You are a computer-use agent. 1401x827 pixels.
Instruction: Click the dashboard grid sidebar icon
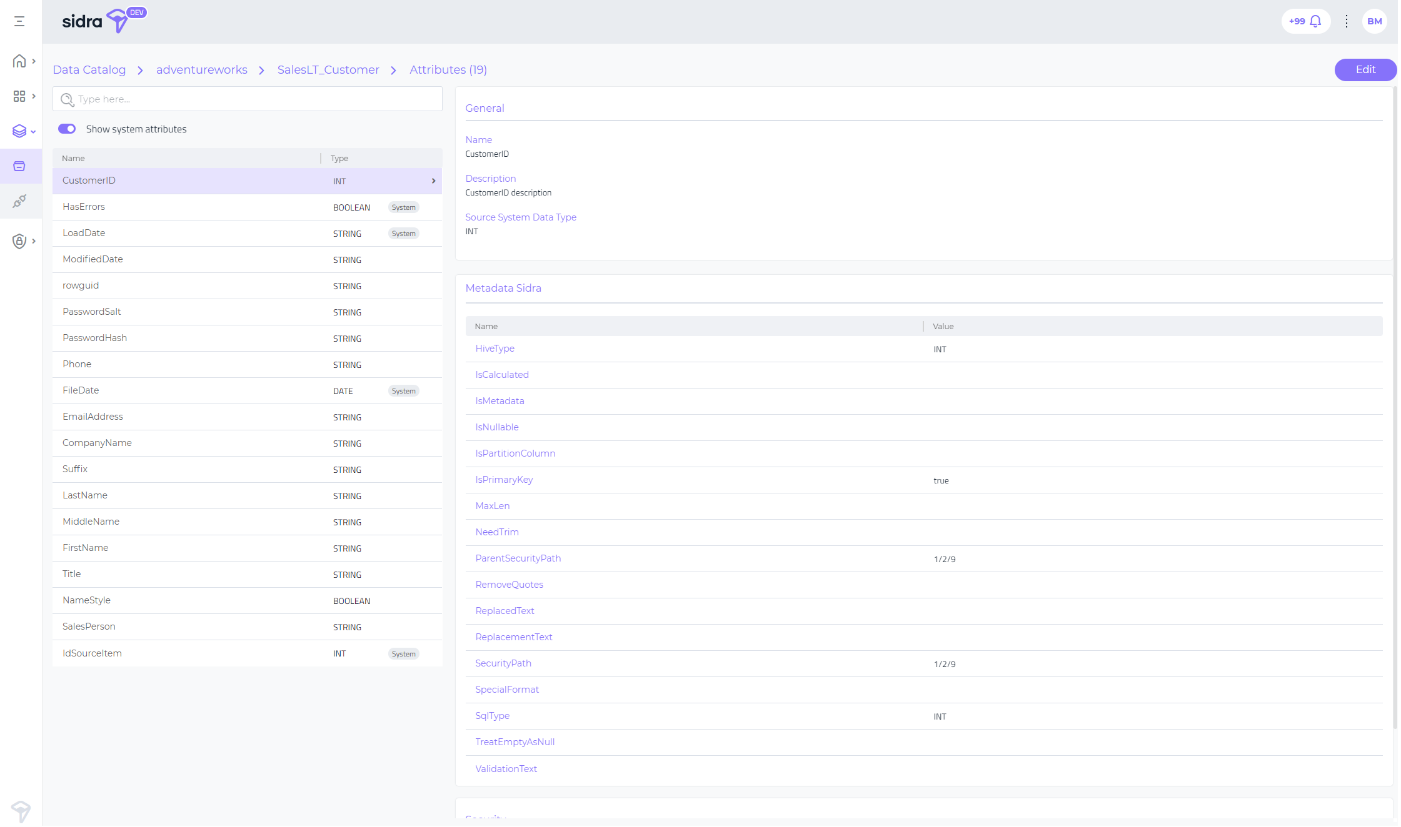[x=19, y=96]
